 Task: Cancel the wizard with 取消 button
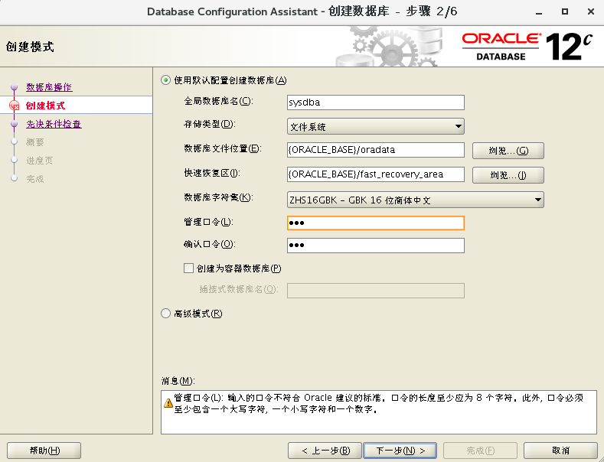[x=560, y=451]
